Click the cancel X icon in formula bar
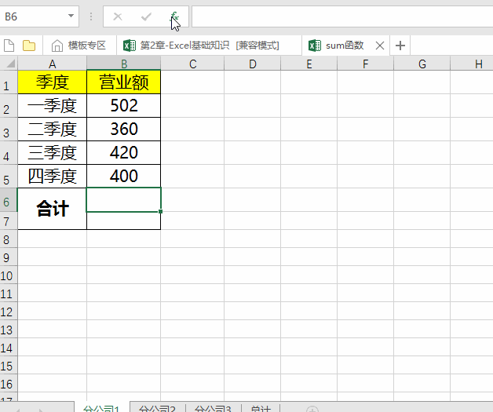493x412 pixels. pos(118,16)
